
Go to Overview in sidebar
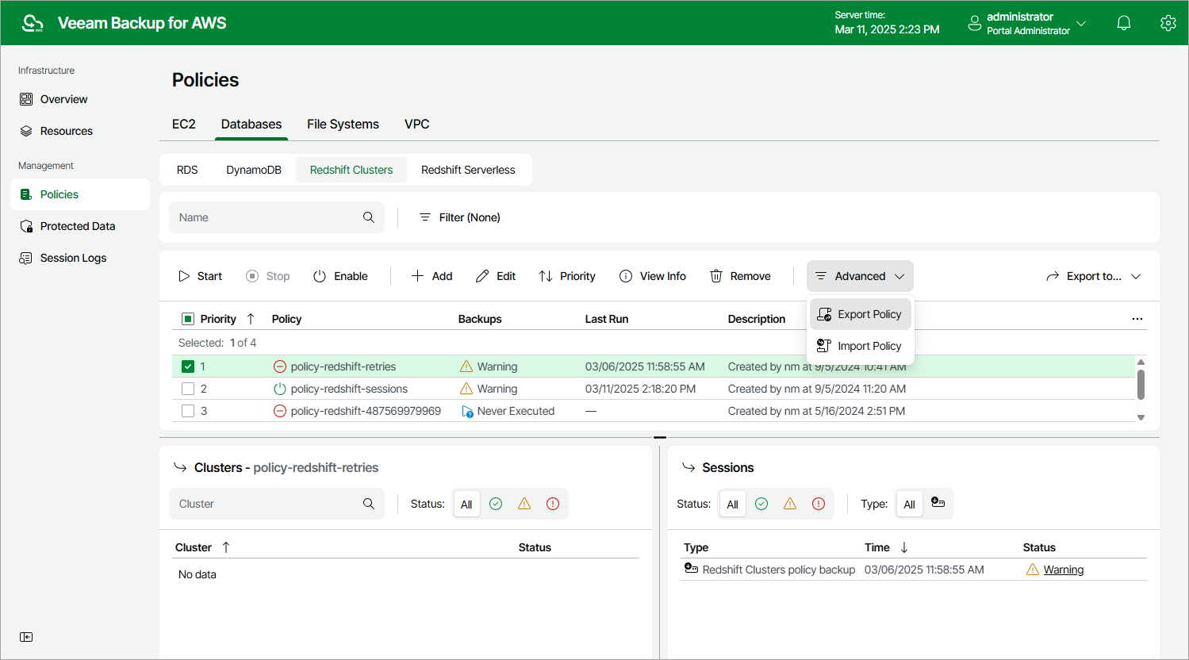[x=80, y=99]
